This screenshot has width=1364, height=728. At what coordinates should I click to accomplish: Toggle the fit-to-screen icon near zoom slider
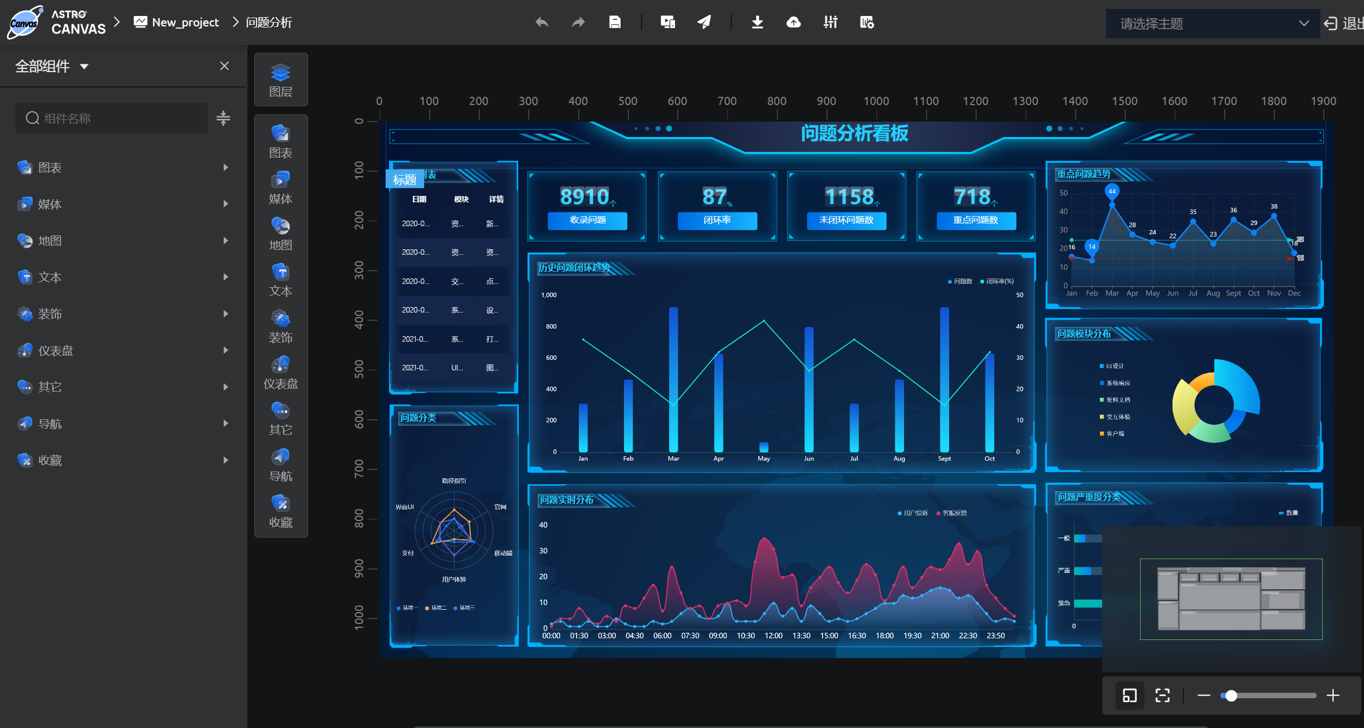tap(1162, 696)
